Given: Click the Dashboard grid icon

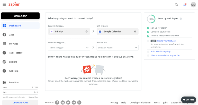Looking at the screenshot, I should 4,26.
